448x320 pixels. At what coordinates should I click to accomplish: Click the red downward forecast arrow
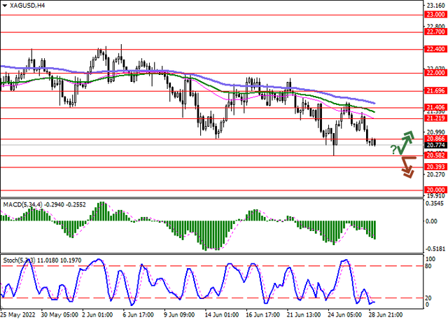408,167
